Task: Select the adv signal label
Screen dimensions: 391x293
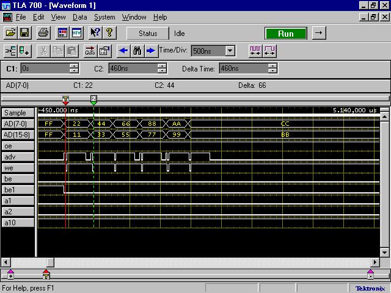Action: pyautogui.click(x=18, y=157)
